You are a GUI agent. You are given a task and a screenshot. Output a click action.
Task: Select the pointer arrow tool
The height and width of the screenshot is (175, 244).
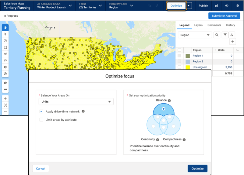pyautogui.click(x=5, y=34)
